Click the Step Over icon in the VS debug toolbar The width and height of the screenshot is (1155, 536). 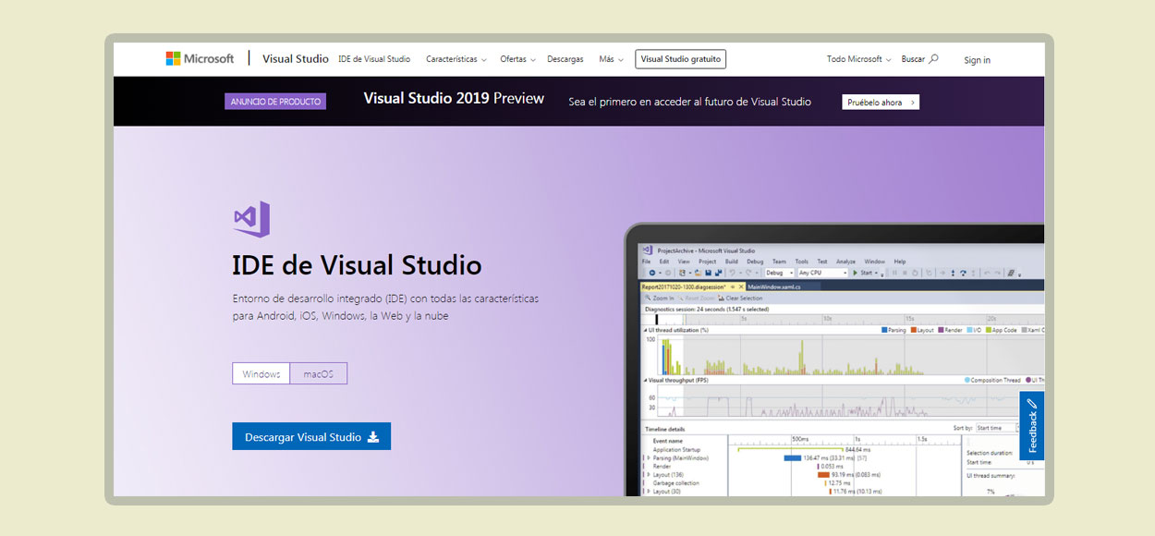[x=963, y=273]
